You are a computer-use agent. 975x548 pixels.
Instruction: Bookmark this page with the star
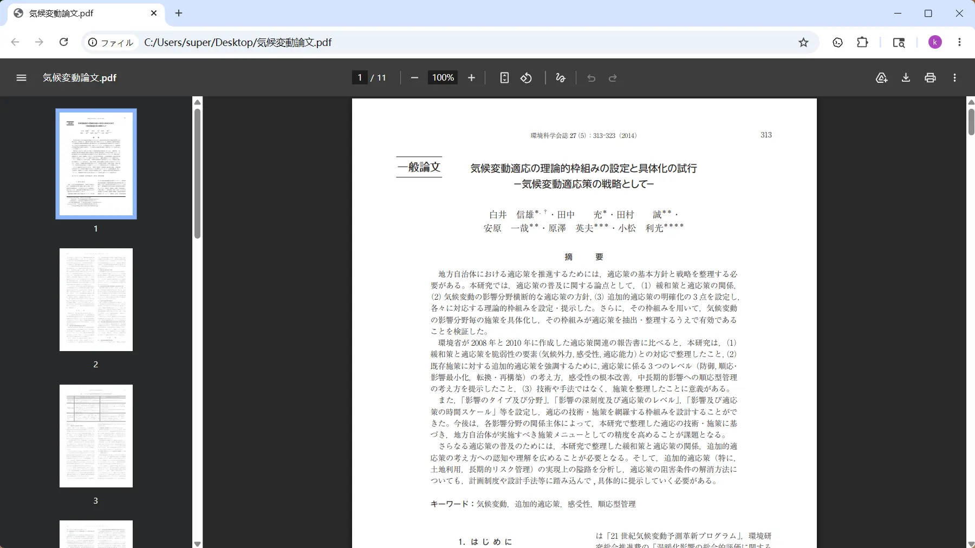[803, 42]
